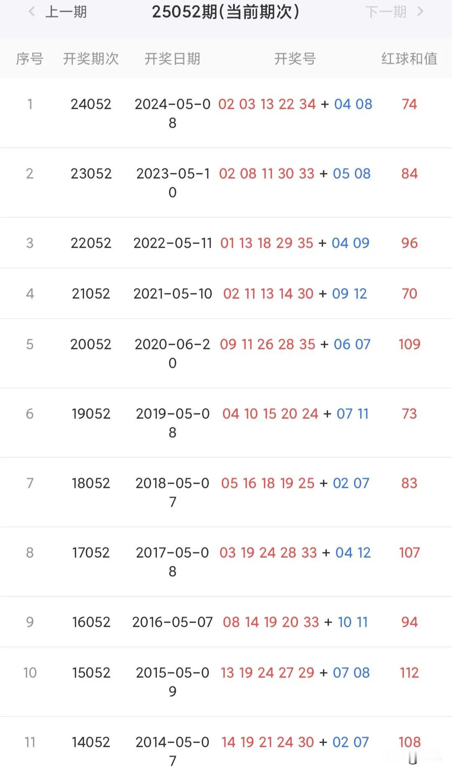Open 上一期 previous draw link
The height and width of the screenshot is (774, 452).
(x=66, y=12)
